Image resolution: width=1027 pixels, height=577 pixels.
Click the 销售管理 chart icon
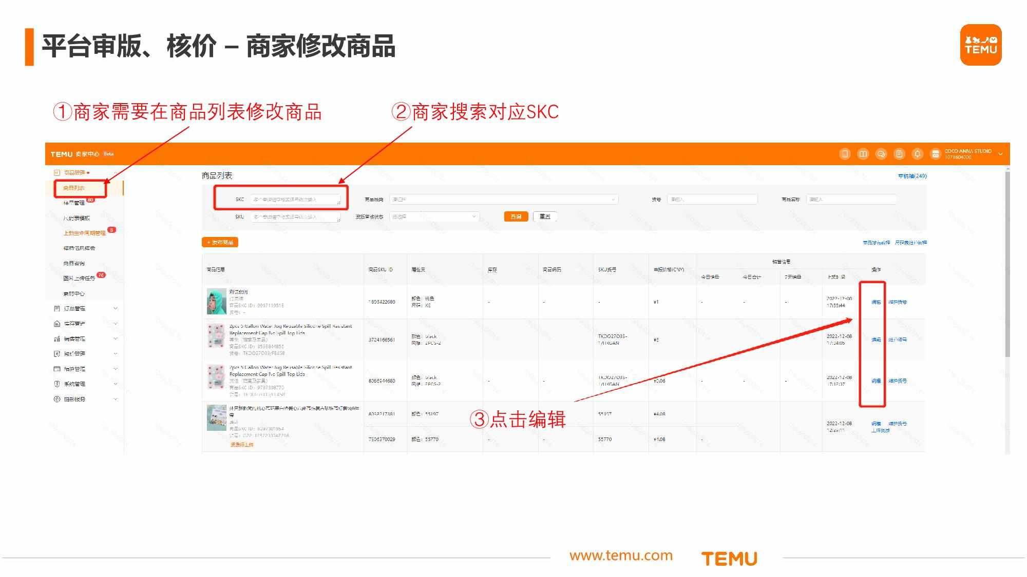(x=57, y=339)
